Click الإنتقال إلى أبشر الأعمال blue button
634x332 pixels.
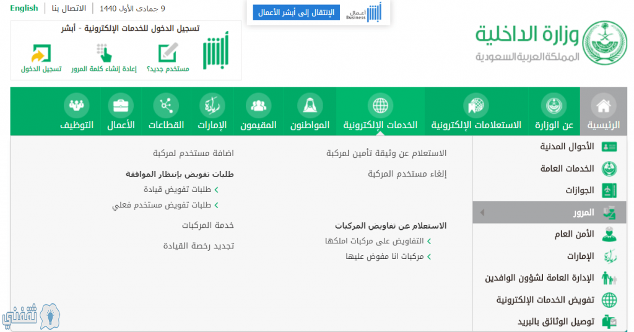pyautogui.click(x=297, y=12)
